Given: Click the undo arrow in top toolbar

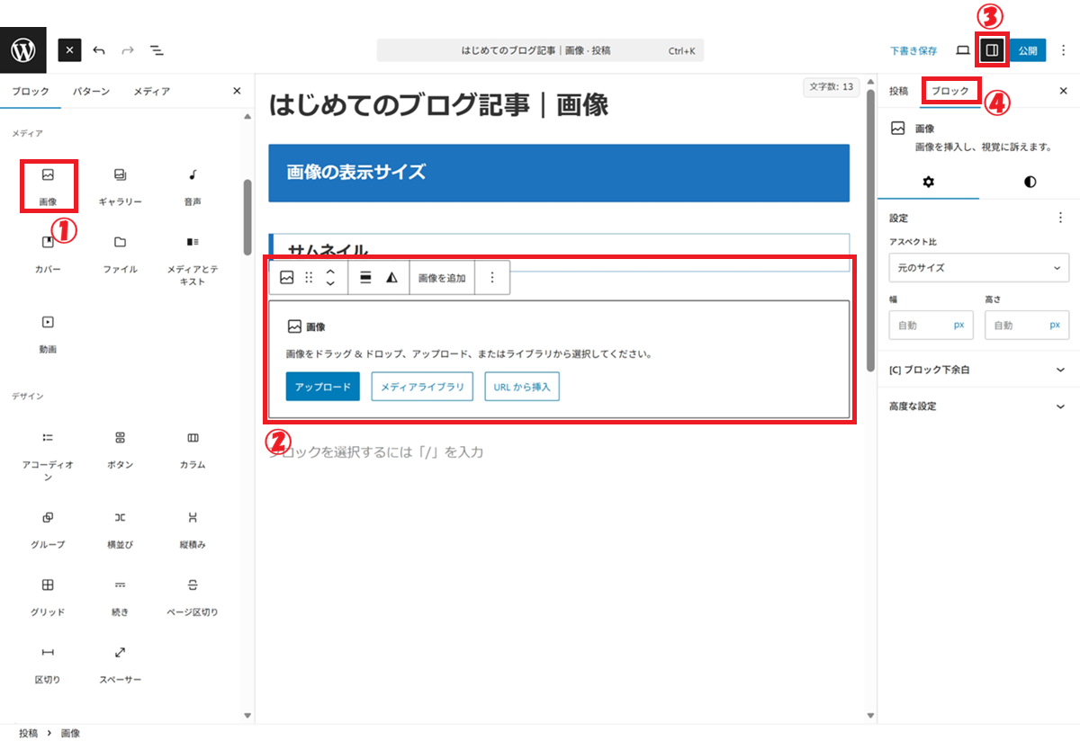Looking at the screenshot, I should click(99, 50).
